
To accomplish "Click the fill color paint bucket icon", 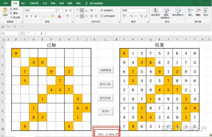I will coord(52,16).
